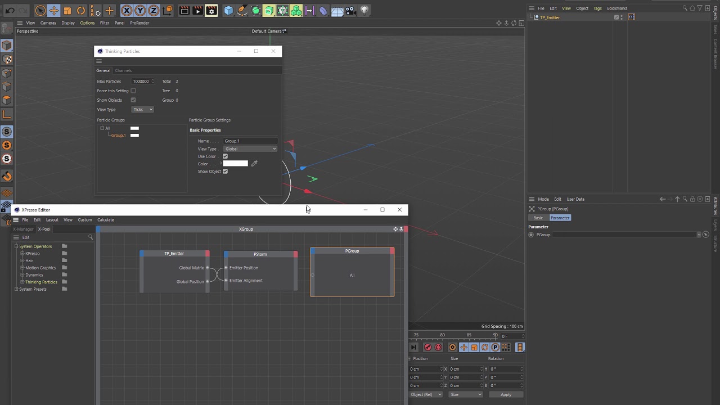Screen dimensions: 720x405
Task: Select Points mode in left toolbar
Action: point(7,73)
